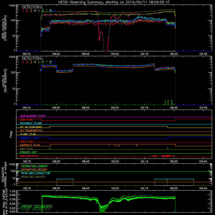The width and height of the screenshot is (215, 215).
Task: Select detector number 4 in the front segments legend
Action: coord(35,11)
